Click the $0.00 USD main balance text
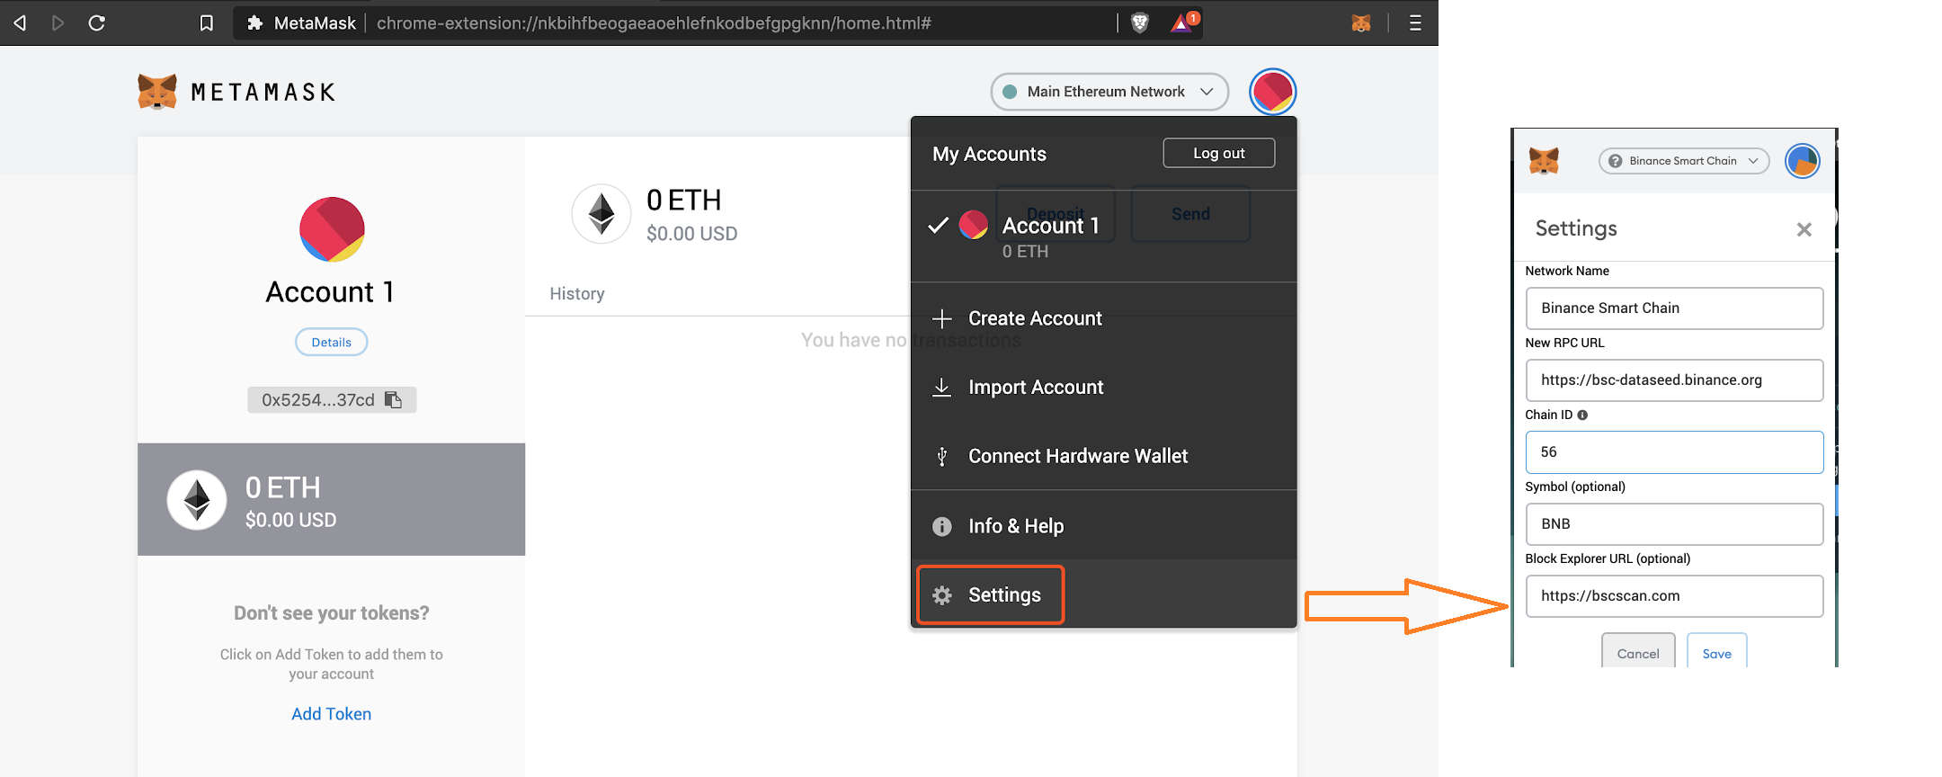The height and width of the screenshot is (777, 1942). coord(691,234)
